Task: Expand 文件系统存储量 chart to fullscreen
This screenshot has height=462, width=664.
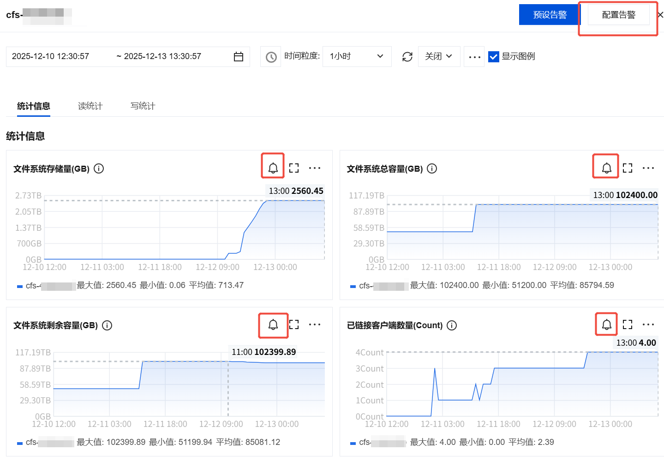Action: tap(294, 168)
